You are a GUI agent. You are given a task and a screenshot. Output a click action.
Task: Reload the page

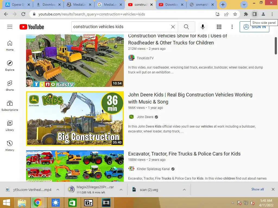[x=23, y=14]
